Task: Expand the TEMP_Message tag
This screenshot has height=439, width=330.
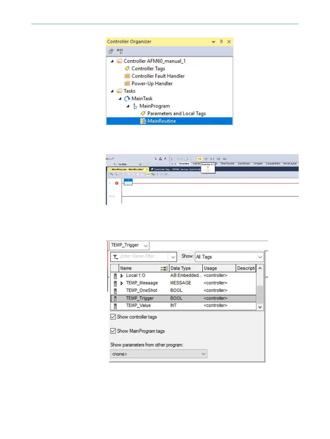Action: coord(122,283)
